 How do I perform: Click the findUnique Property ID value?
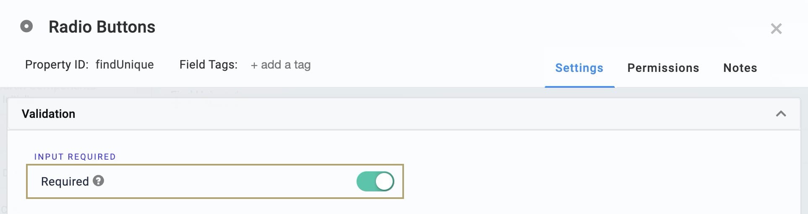(x=125, y=64)
